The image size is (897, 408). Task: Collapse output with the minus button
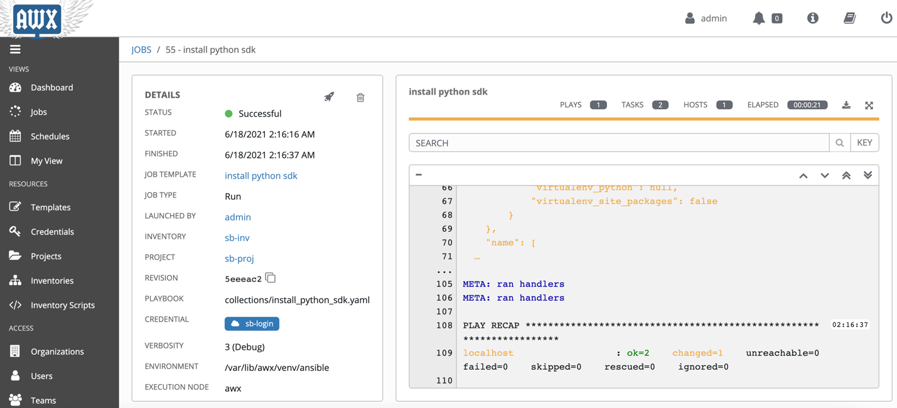419,175
